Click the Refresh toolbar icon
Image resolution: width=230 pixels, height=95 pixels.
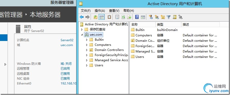pos(123,17)
